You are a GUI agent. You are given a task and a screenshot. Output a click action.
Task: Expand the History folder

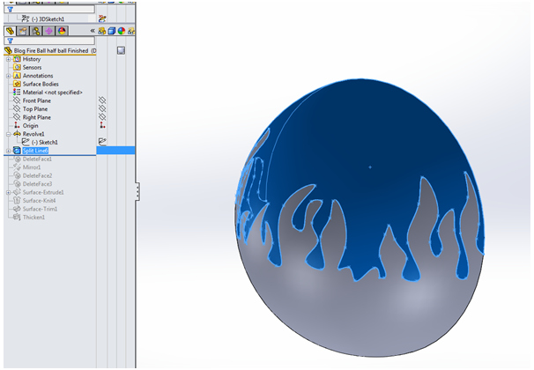8,59
